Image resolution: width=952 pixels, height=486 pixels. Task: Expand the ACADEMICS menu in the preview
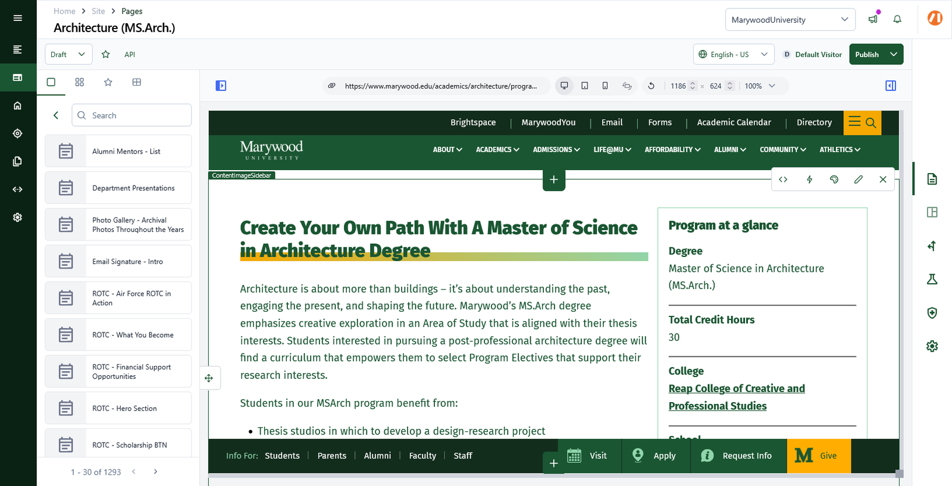tap(497, 150)
